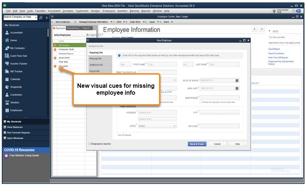Image resolution: width=307 pixels, height=185 pixels.
Task: Check the Employee is inactive checkbox
Action: coord(90,144)
